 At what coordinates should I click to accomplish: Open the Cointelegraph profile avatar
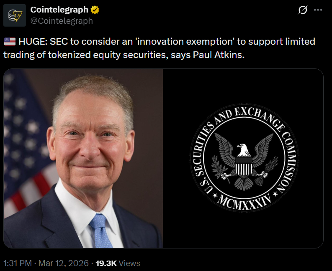pyautogui.click(x=17, y=15)
